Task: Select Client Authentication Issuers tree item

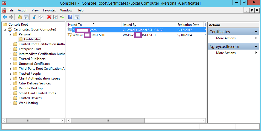Action: (39, 78)
